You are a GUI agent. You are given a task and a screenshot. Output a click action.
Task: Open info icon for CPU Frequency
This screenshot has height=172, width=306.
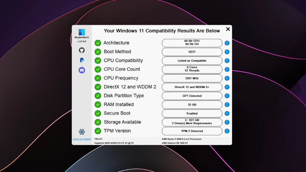pos(227,78)
